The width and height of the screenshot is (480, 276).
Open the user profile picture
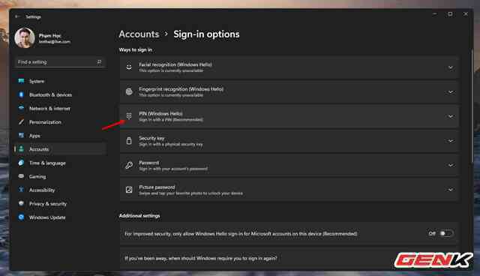tap(25, 37)
